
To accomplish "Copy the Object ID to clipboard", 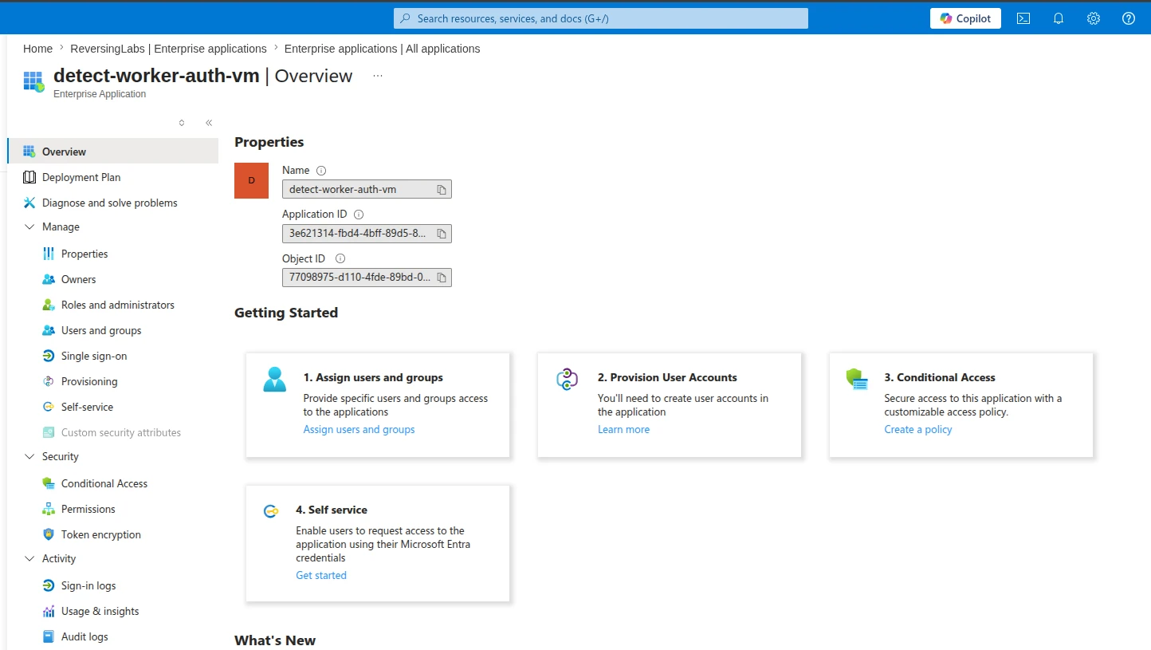I will pyautogui.click(x=441, y=278).
